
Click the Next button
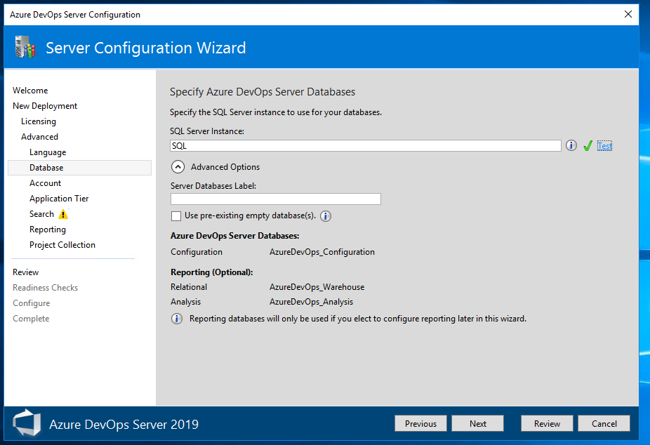[x=478, y=423]
